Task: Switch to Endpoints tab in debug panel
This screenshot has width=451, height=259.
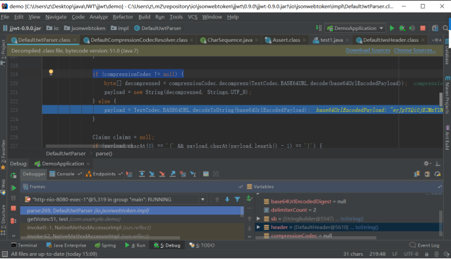Action: click(x=104, y=174)
